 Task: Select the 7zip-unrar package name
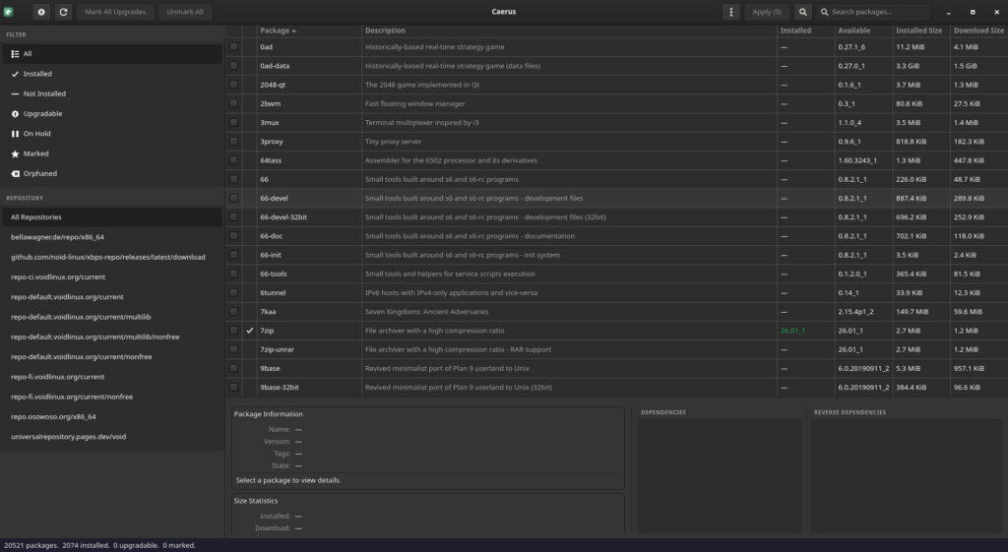[x=277, y=349]
